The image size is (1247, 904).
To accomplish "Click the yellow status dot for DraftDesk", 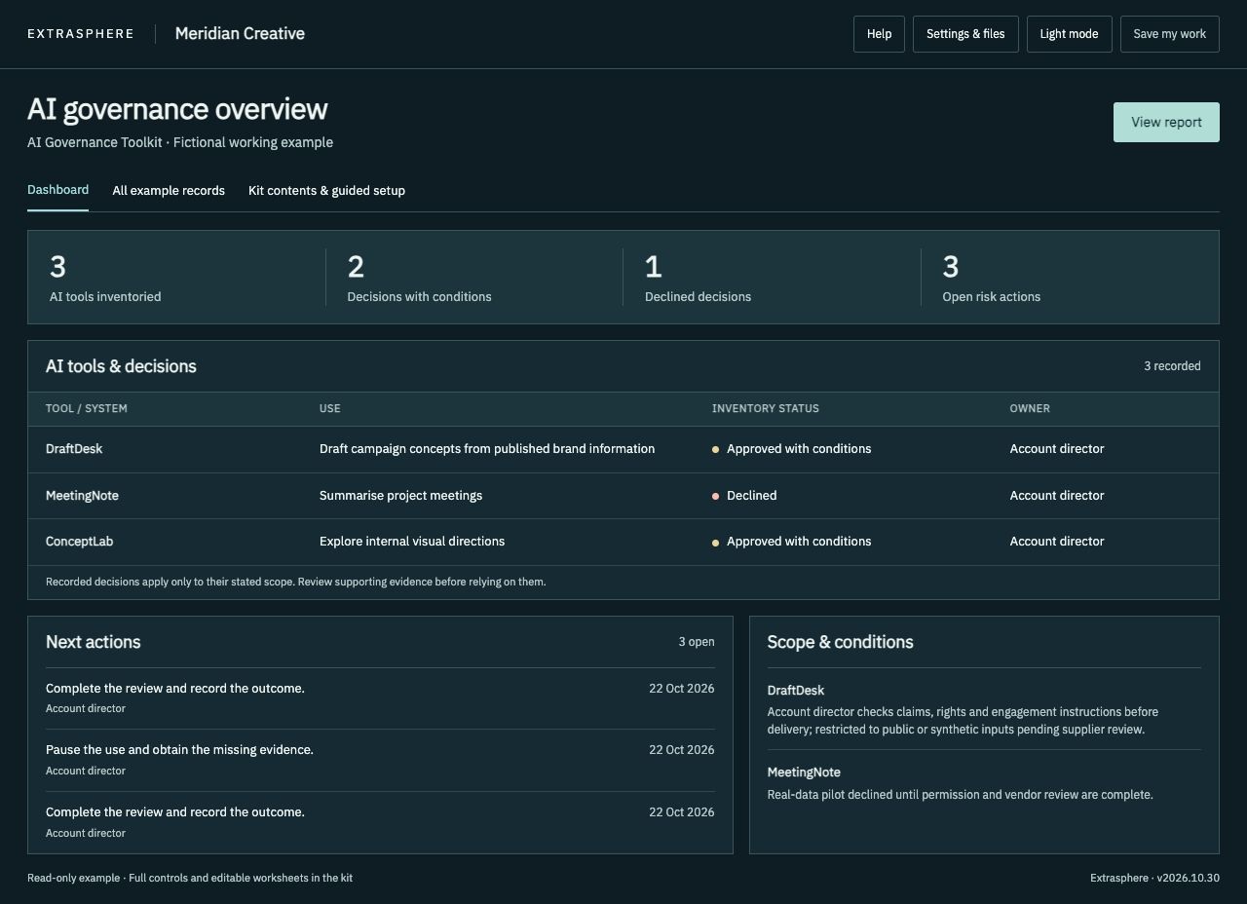I will tap(716, 450).
